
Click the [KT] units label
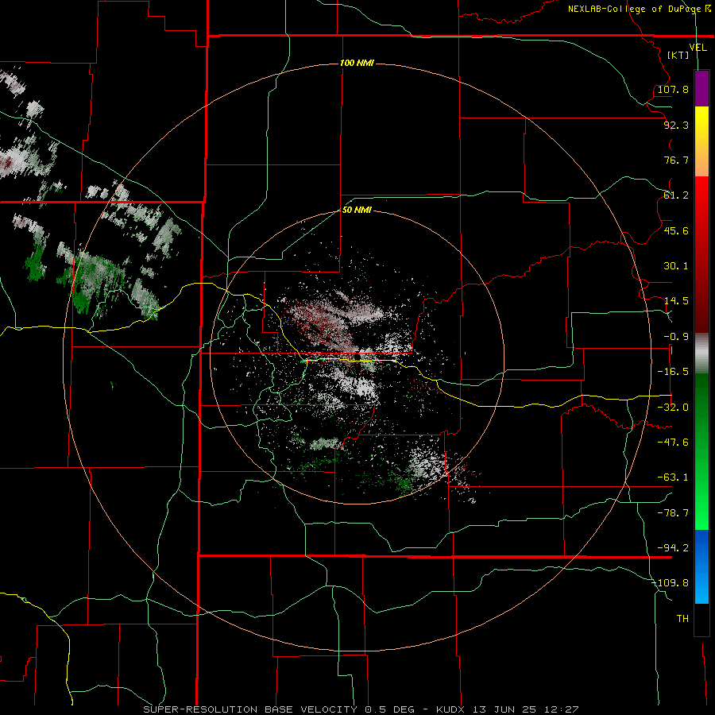(678, 55)
